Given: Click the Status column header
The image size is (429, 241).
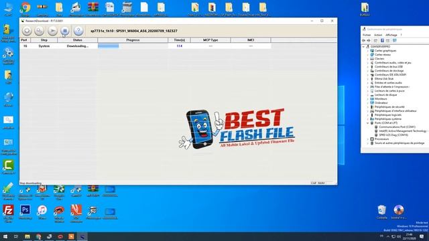Looking at the screenshot, I should (x=78, y=40).
